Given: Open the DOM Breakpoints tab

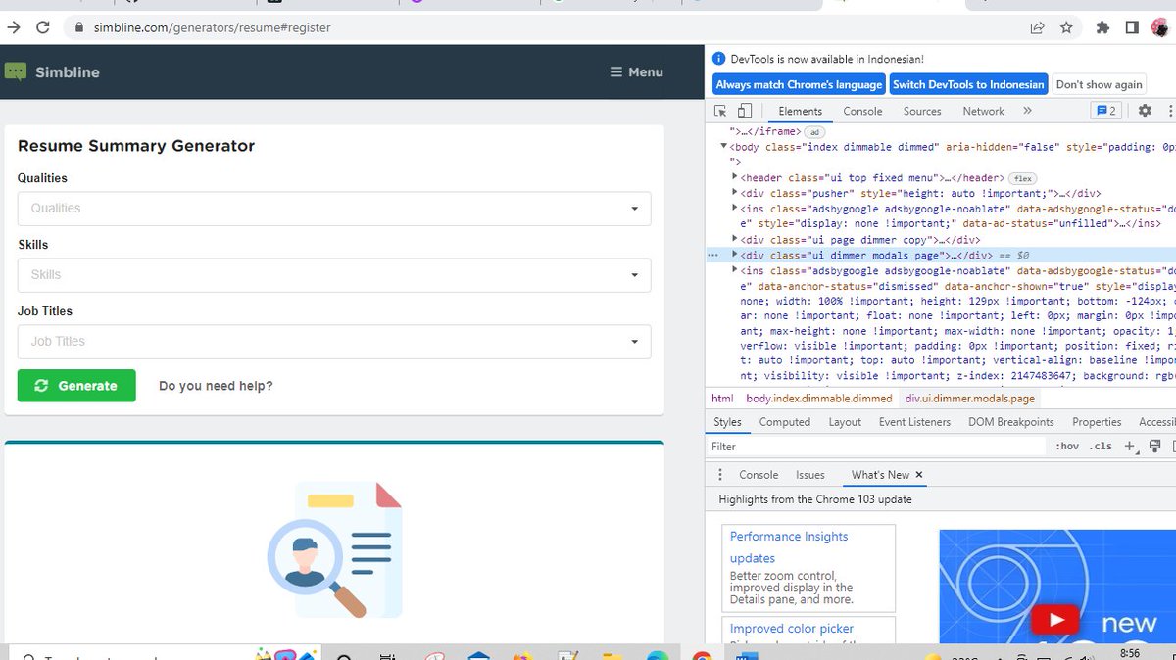Looking at the screenshot, I should [1011, 422].
